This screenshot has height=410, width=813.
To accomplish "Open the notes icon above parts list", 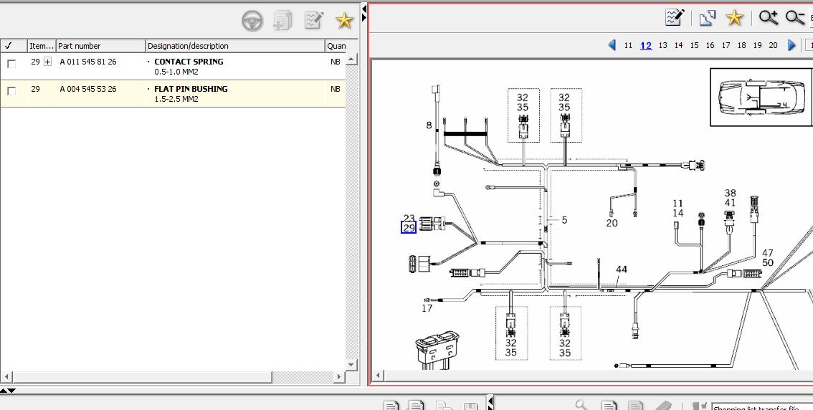I will click(x=313, y=20).
